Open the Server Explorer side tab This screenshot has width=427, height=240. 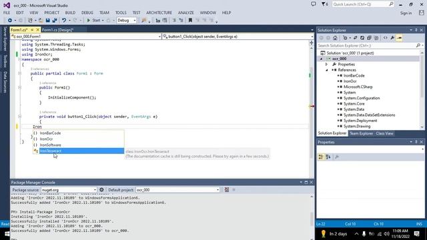click(5, 39)
